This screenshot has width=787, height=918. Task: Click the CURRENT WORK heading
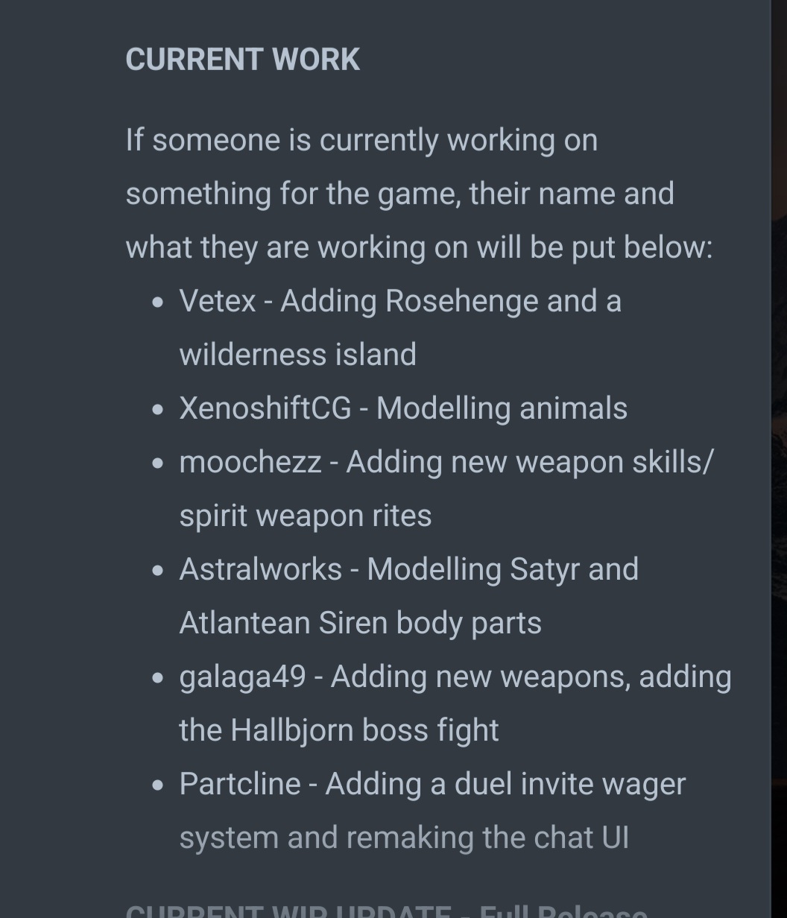click(x=242, y=60)
